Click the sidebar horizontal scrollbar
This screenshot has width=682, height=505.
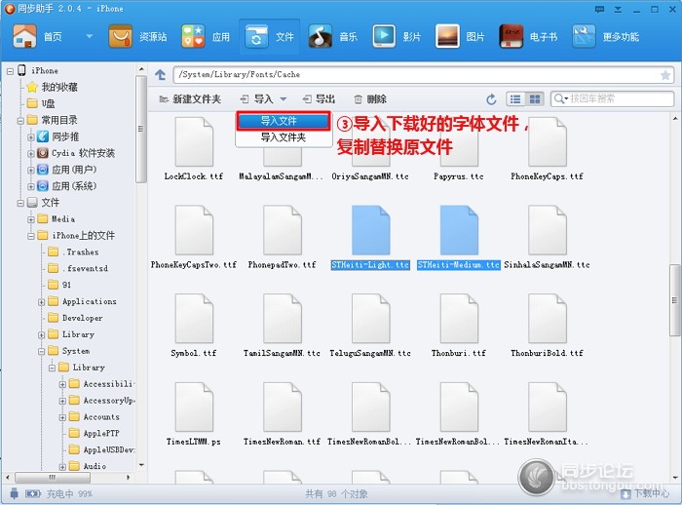pos(53,477)
